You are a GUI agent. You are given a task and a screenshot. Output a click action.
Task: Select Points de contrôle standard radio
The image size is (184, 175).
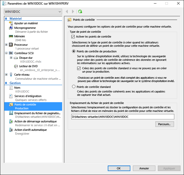coord(74,87)
